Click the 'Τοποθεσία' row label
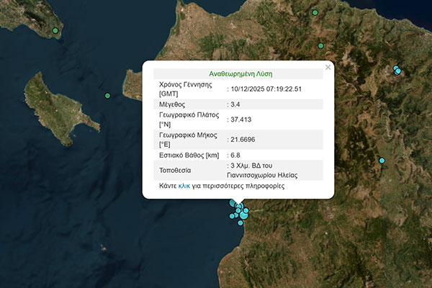Viewport: 432px width, 288px height. 177,171
